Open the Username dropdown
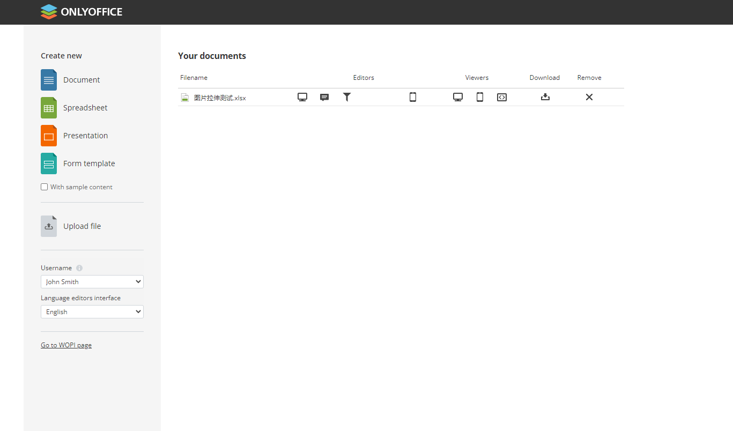This screenshot has width=733, height=431. (x=92, y=281)
